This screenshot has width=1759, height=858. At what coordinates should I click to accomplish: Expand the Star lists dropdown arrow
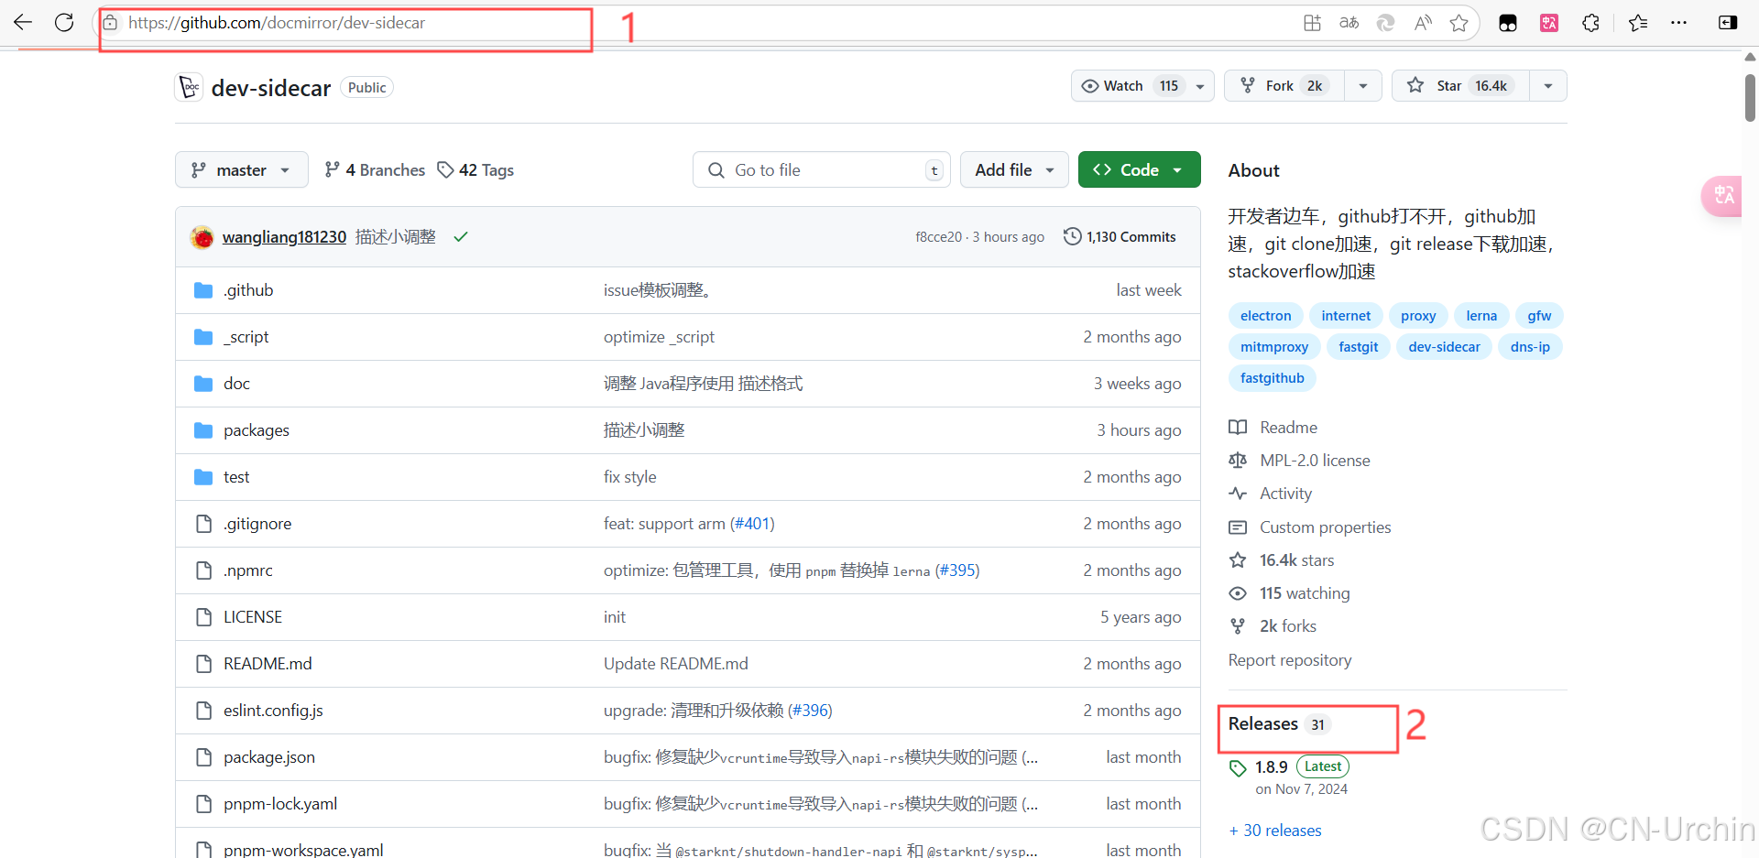(1548, 86)
